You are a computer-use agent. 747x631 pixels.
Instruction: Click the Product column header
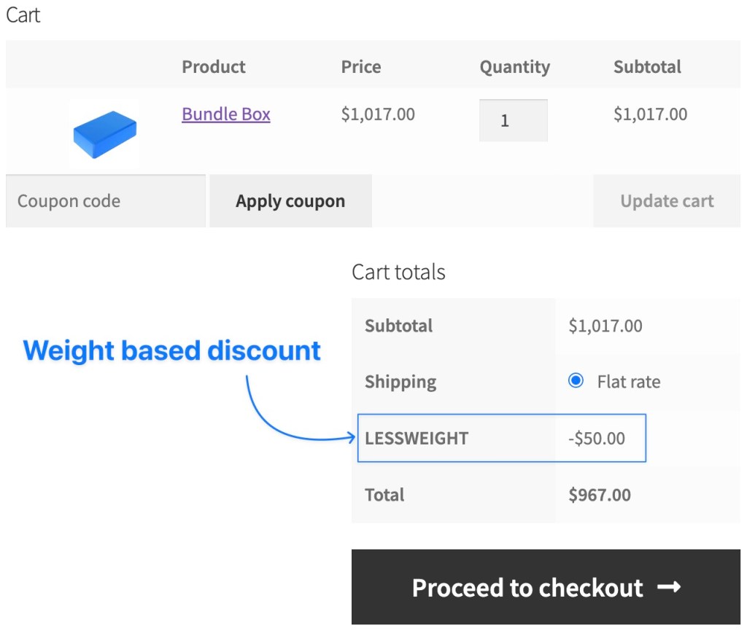click(x=214, y=67)
